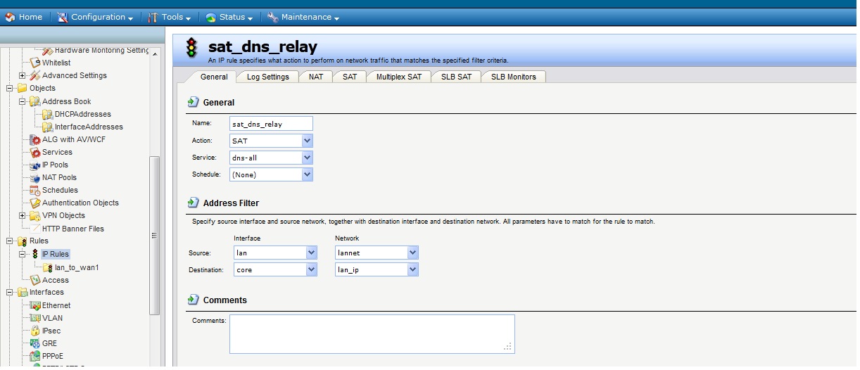Collapse the Rules tree node
The image size is (860, 370).
coord(10,241)
